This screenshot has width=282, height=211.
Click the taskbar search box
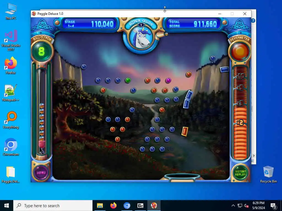tap(53, 206)
